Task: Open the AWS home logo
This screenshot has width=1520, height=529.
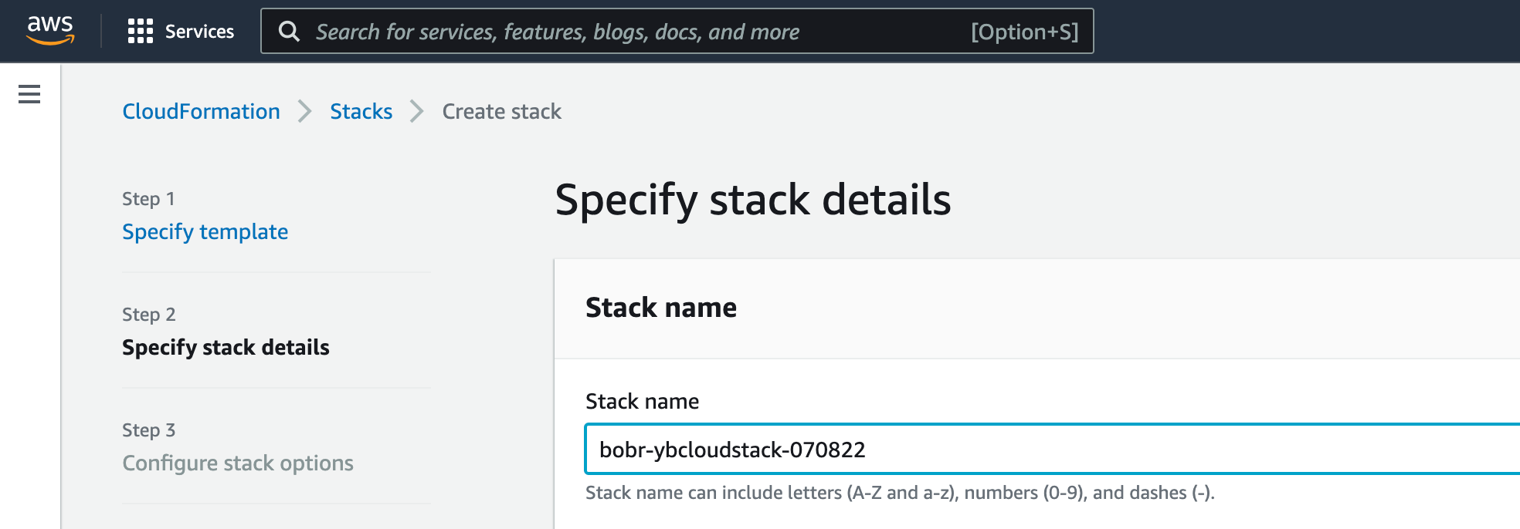Action: [50, 30]
